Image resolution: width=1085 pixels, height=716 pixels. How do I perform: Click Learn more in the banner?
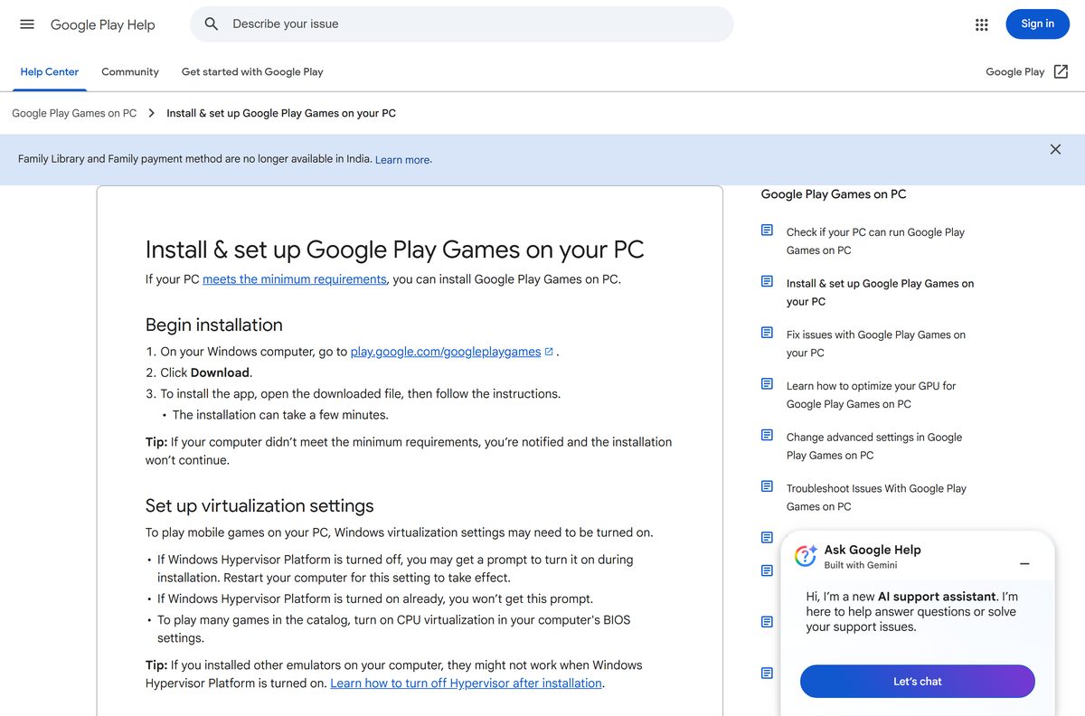tap(402, 160)
